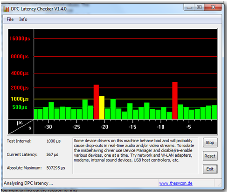Screen dimensions: 228x193
Task: Click the Current Latency label
Action: pos(22,154)
